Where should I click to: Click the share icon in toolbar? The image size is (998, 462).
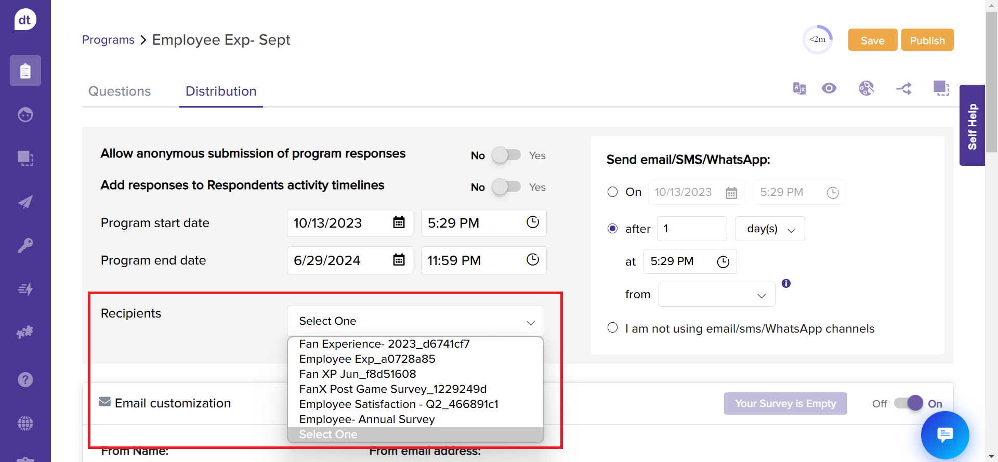tap(904, 89)
